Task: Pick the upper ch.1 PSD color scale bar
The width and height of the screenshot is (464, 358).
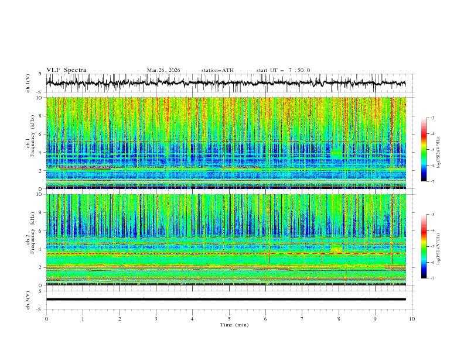Action: pyautogui.click(x=424, y=150)
